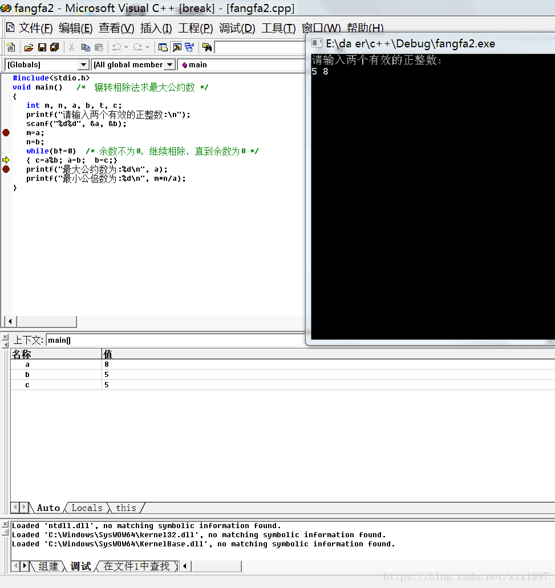Open the 调试(D) menu
Viewport: 555px width, 588px height.
point(237,28)
